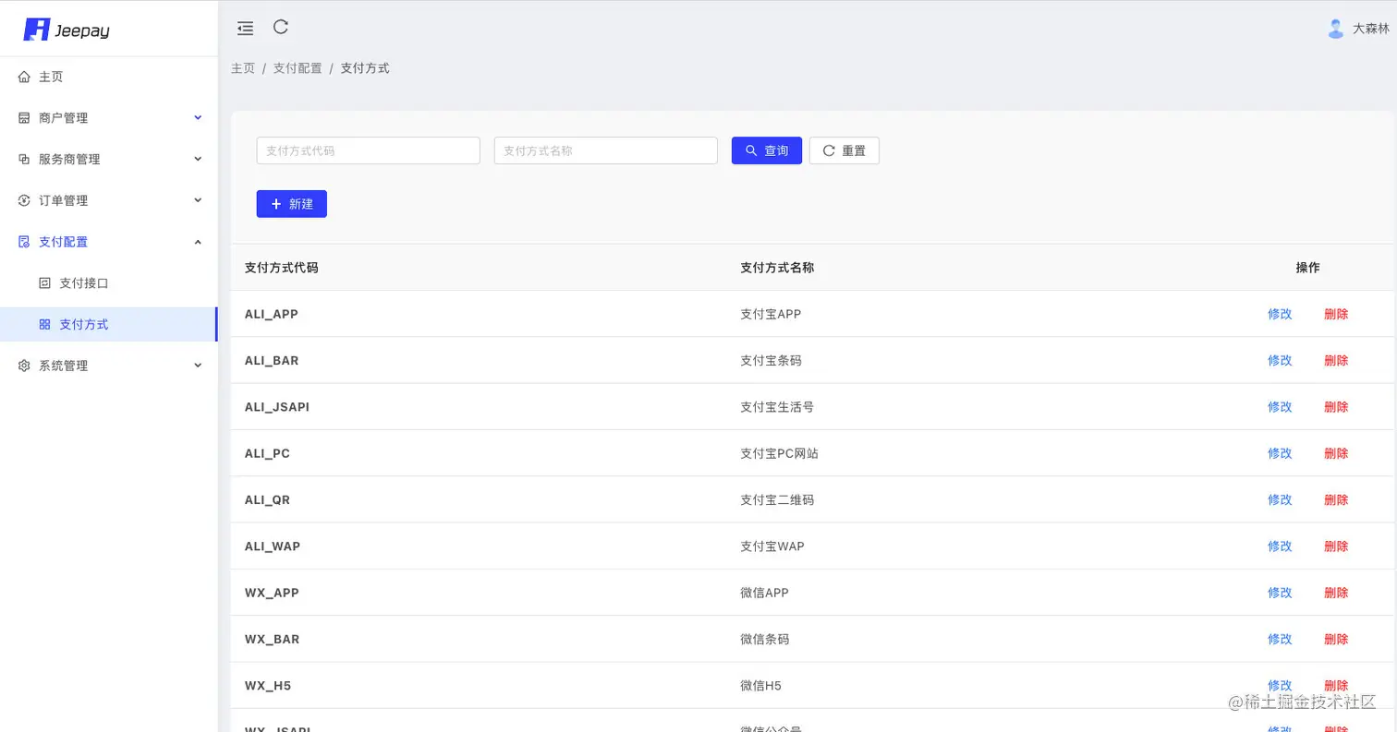Click 修改 for the ALI_APP row

click(x=1280, y=314)
